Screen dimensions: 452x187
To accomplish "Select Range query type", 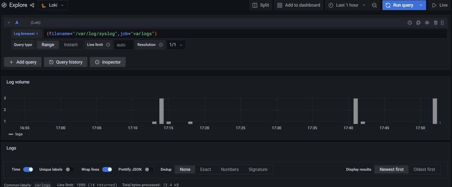I will 48,45.
